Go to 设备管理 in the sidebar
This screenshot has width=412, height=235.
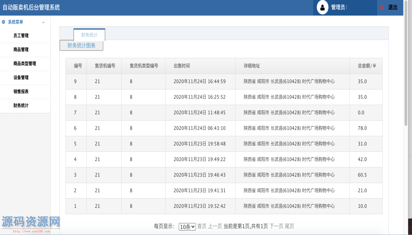21,78
